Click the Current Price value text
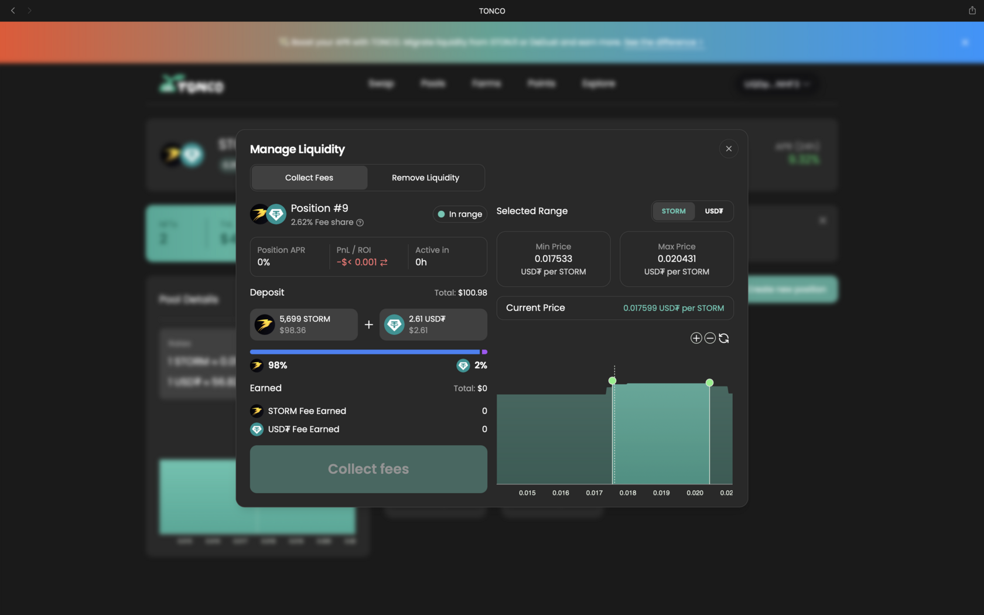984x615 pixels. [x=674, y=308]
